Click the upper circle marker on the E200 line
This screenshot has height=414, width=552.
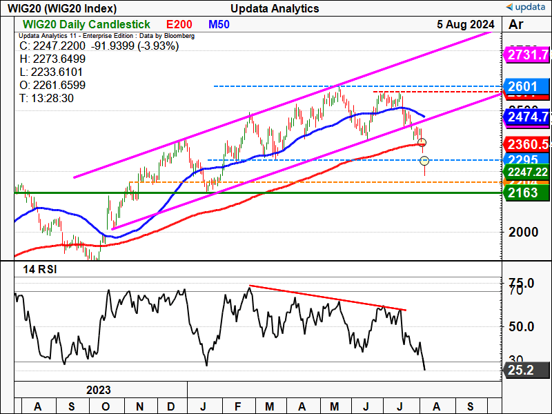click(422, 143)
